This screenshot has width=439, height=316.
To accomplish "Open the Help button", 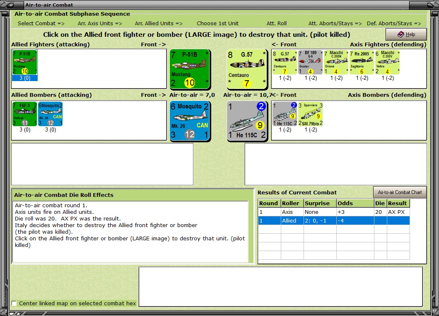I will tap(406, 34).
